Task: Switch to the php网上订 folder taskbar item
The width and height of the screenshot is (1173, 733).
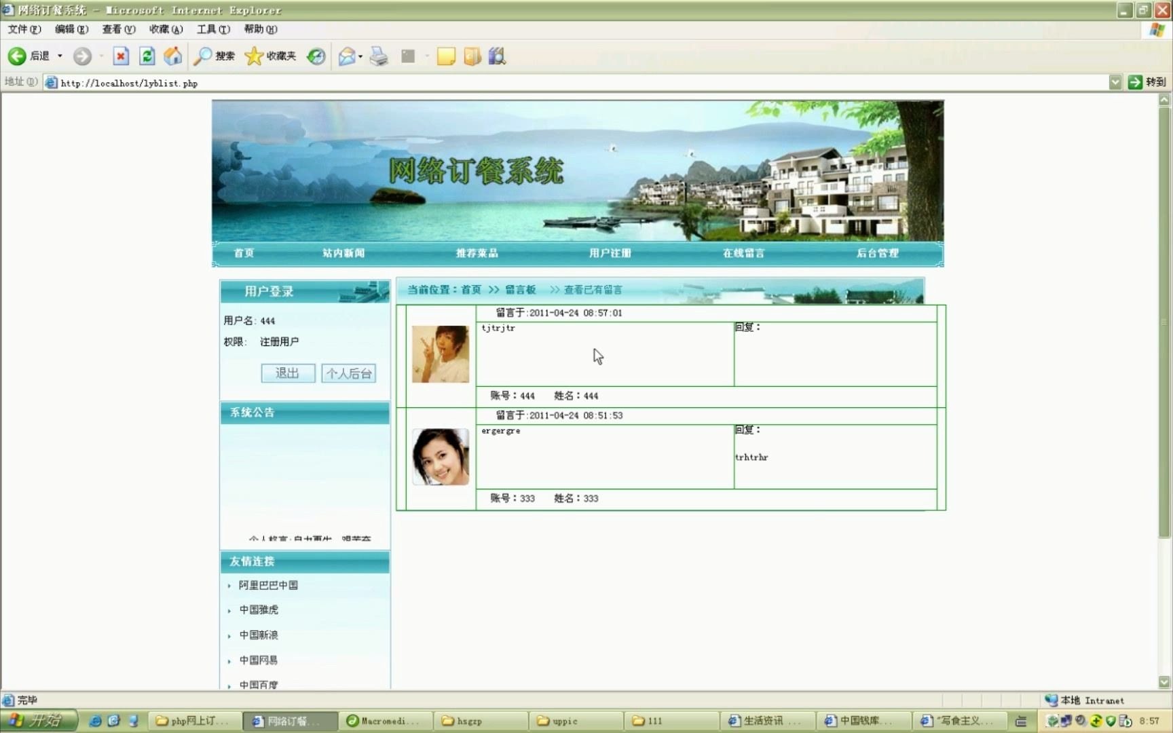Action: click(196, 721)
